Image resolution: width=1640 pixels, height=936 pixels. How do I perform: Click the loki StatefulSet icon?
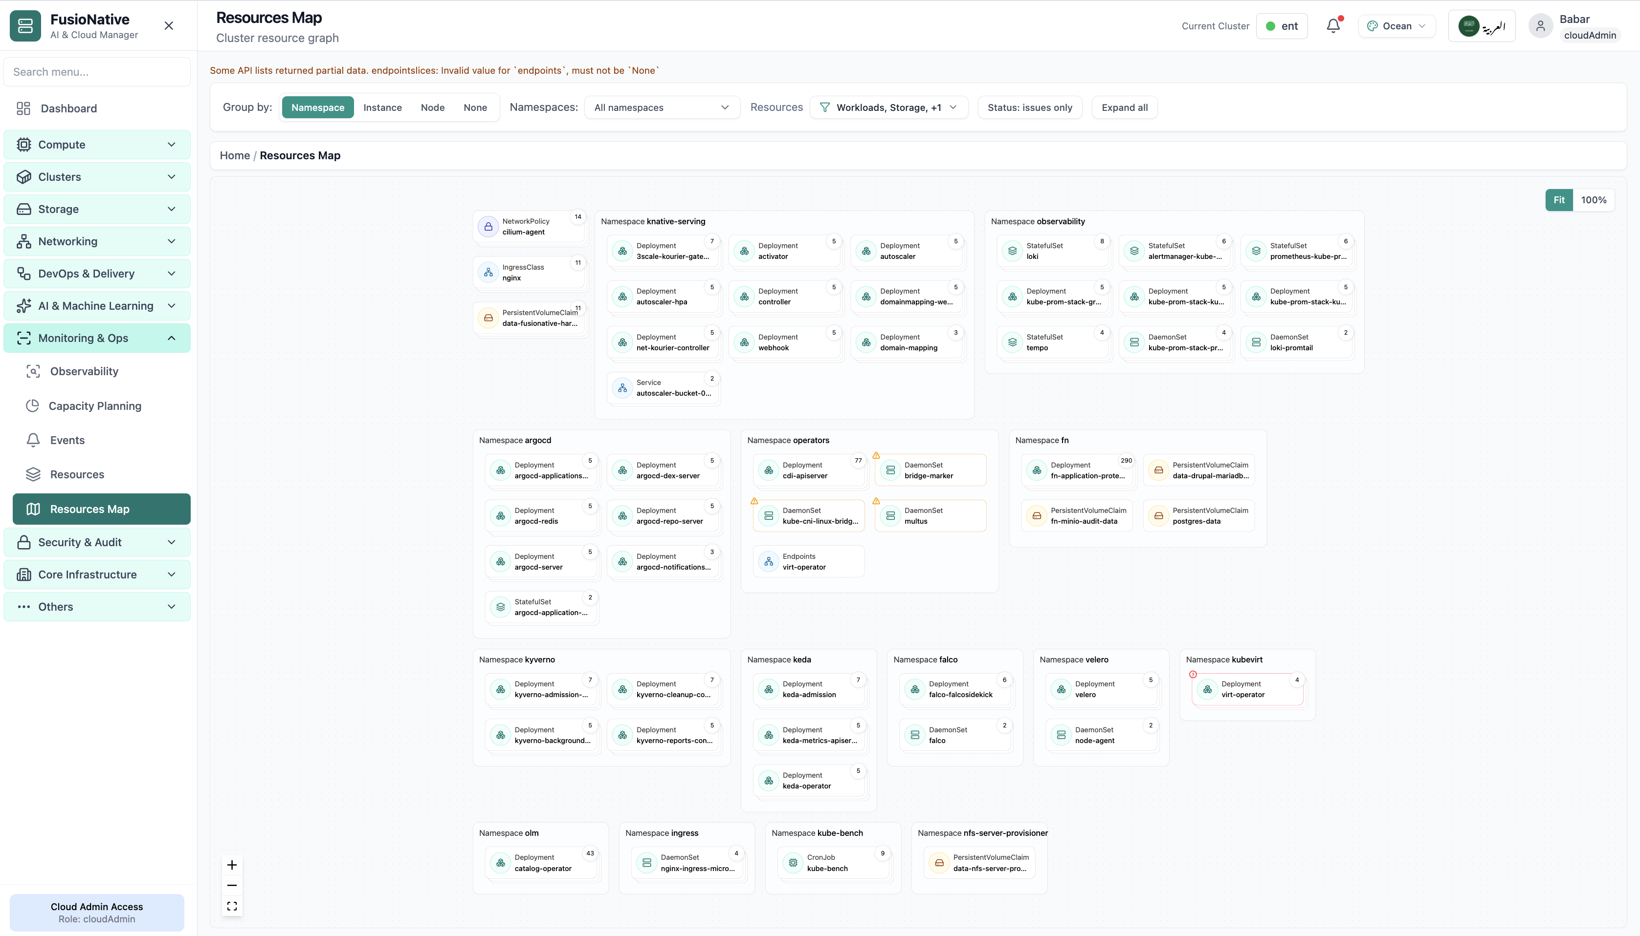pos(1012,251)
